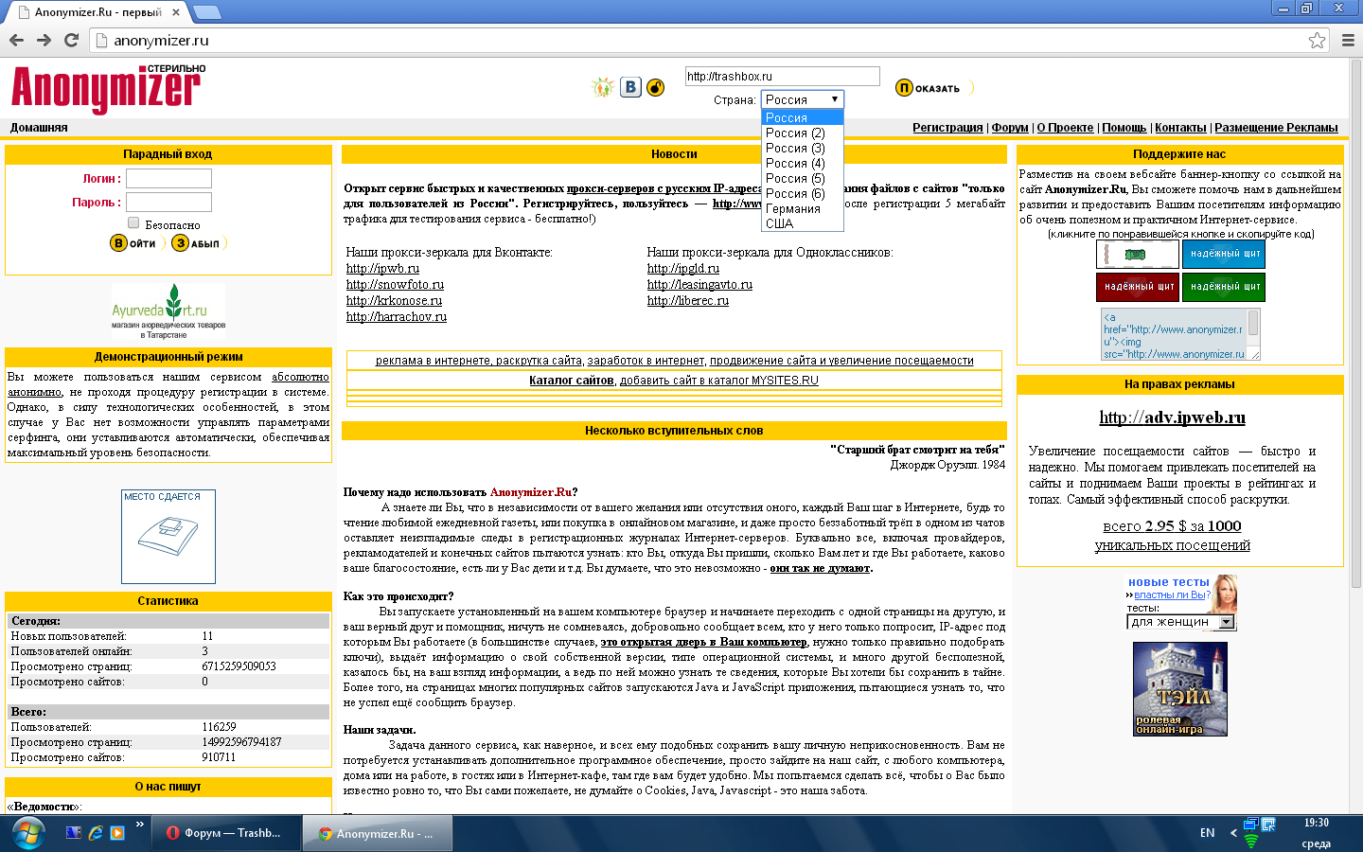Open the http://leasingavto.ru mirror link
Viewport: 1363px width, 852px height.
point(699,285)
